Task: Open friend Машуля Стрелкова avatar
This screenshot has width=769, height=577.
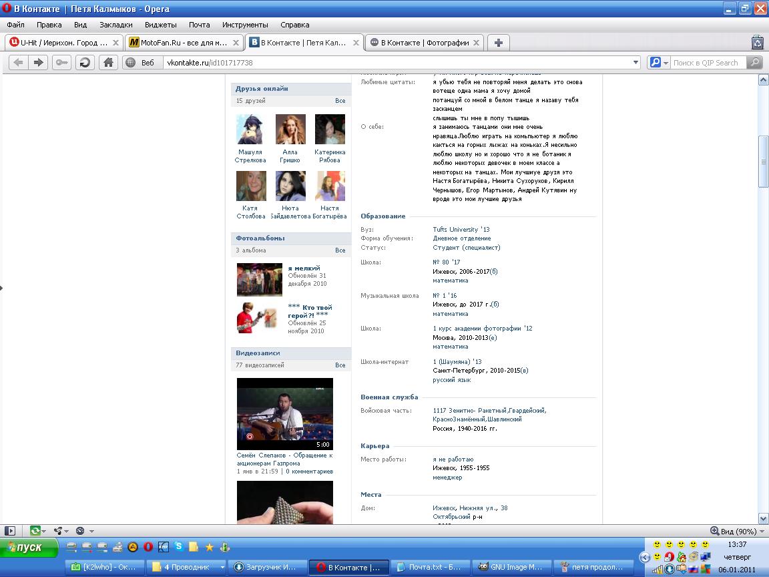Action: pos(251,129)
